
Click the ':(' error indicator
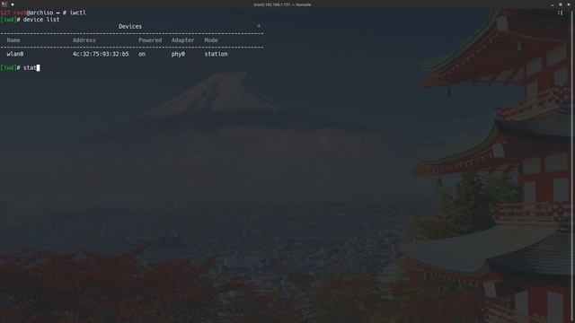(x=560, y=13)
